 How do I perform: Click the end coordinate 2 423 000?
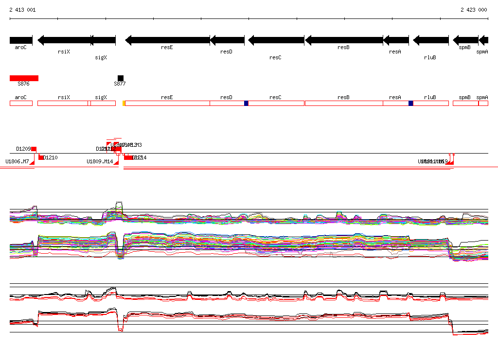(474, 10)
